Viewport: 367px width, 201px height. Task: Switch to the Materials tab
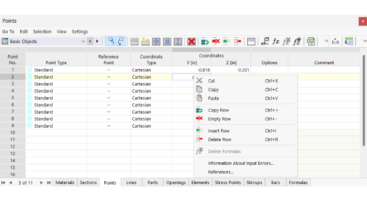click(65, 183)
